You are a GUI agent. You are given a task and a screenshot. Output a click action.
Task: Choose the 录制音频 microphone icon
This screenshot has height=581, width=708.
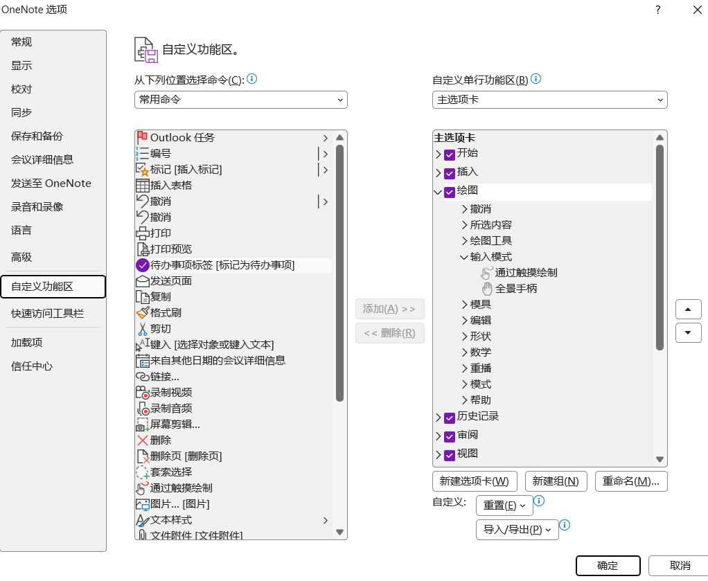click(143, 408)
